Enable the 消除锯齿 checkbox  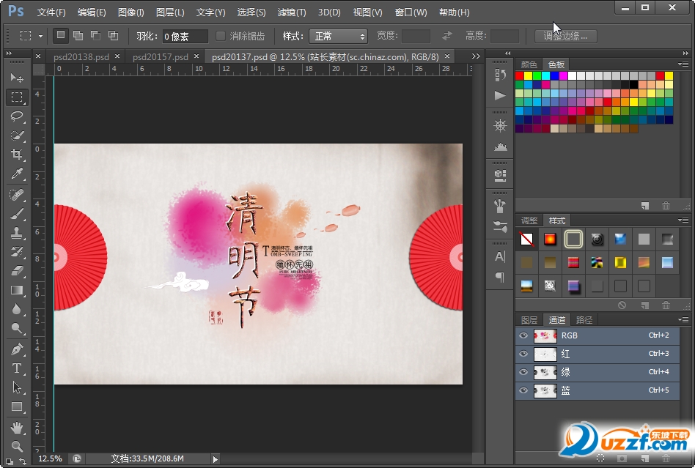221,36
